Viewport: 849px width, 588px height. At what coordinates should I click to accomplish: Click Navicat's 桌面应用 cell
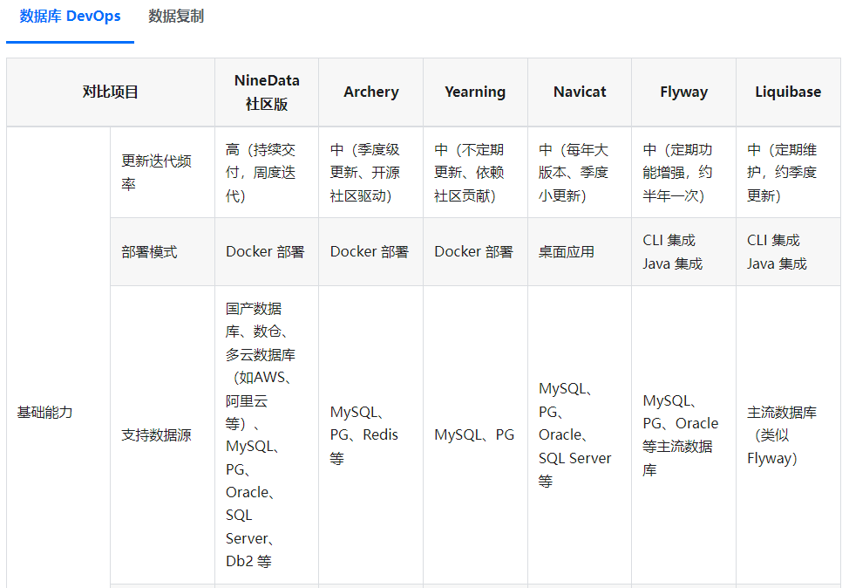(x=580, y=252)
